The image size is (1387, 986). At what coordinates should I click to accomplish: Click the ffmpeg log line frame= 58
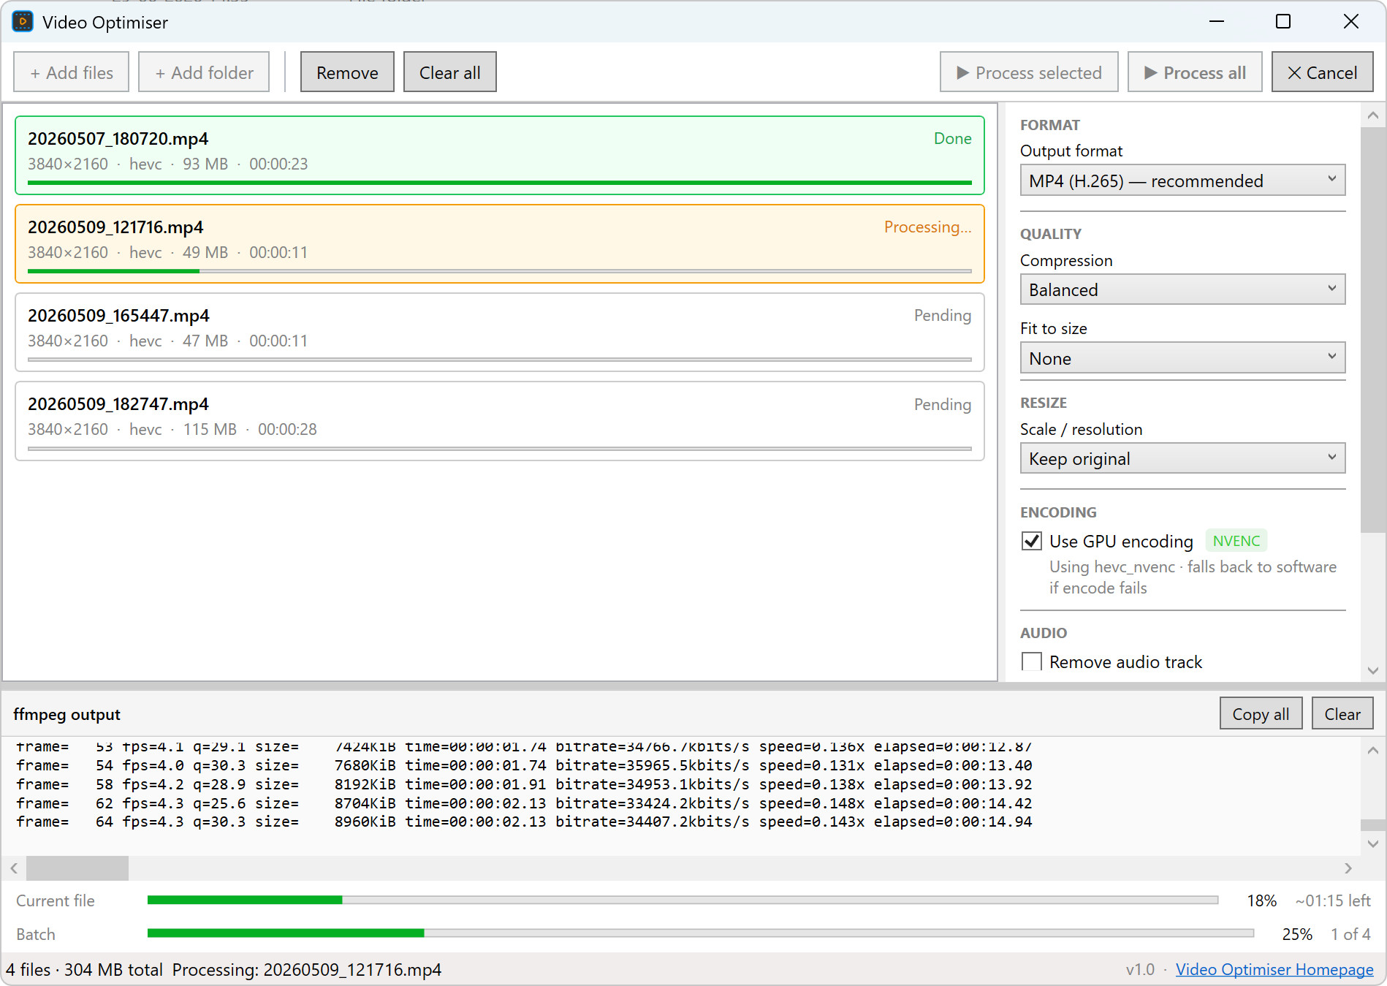[524, 784]
